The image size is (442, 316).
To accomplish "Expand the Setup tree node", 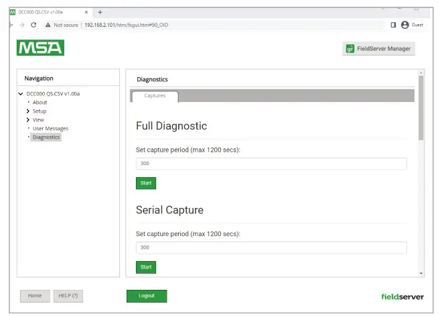I will pos(28,111).
